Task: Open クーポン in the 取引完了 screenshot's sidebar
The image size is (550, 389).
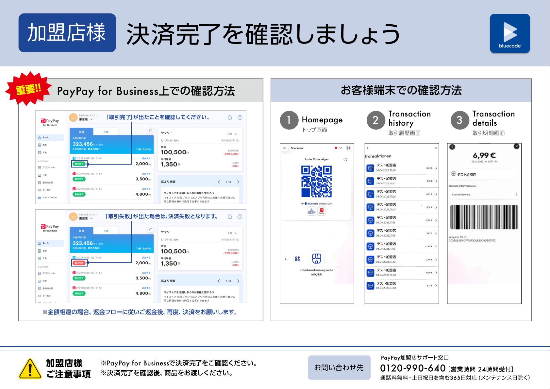Action: tap(44, 190)
